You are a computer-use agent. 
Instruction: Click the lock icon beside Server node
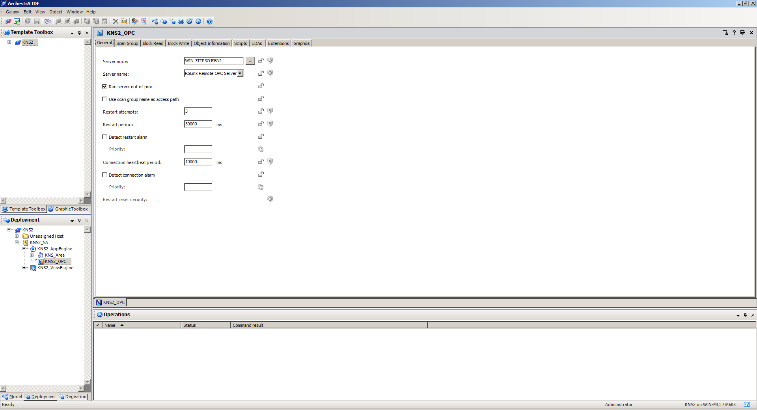[261, 61]
